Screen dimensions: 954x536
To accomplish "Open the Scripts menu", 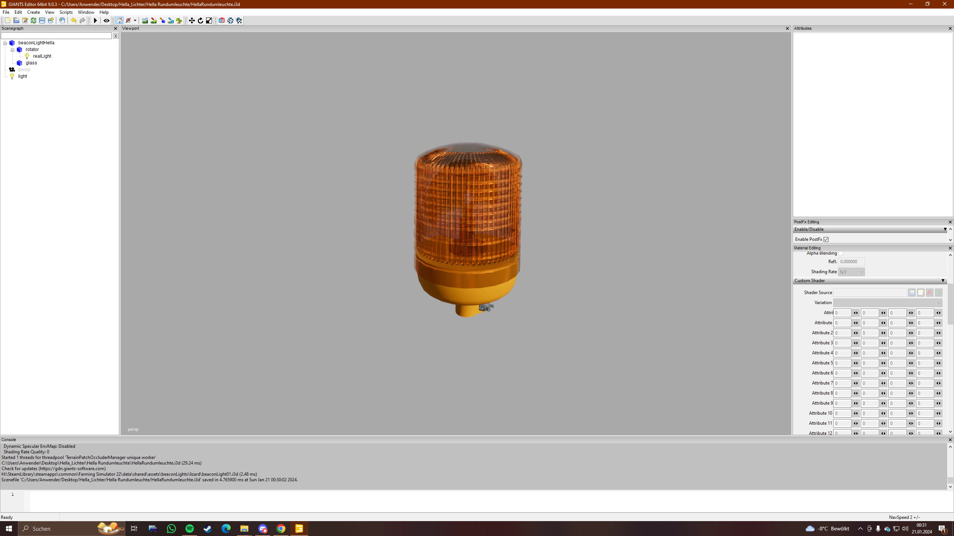I will (66, 12).
